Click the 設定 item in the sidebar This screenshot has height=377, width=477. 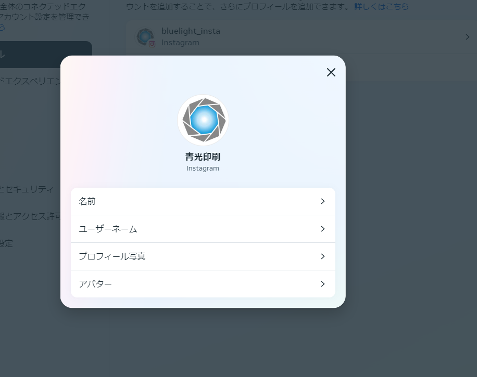[x=6, y=243]
